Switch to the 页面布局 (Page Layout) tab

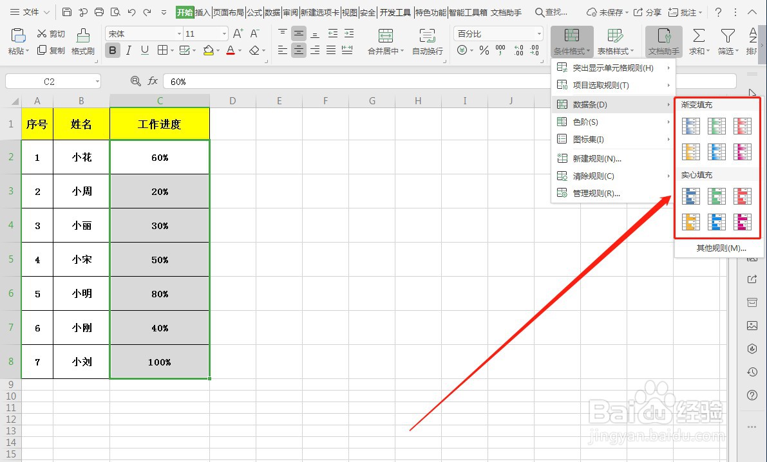pos(229,12)
